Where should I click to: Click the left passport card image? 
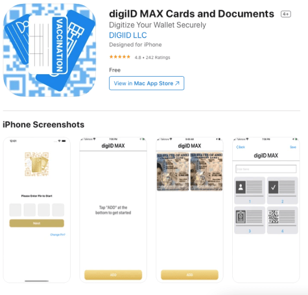(x=173, y=172)
